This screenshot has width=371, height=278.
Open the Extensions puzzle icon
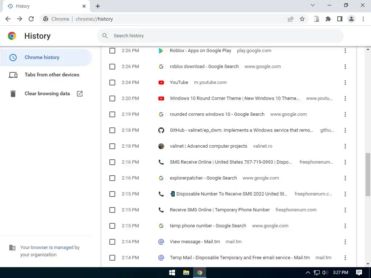coord(328,19)
